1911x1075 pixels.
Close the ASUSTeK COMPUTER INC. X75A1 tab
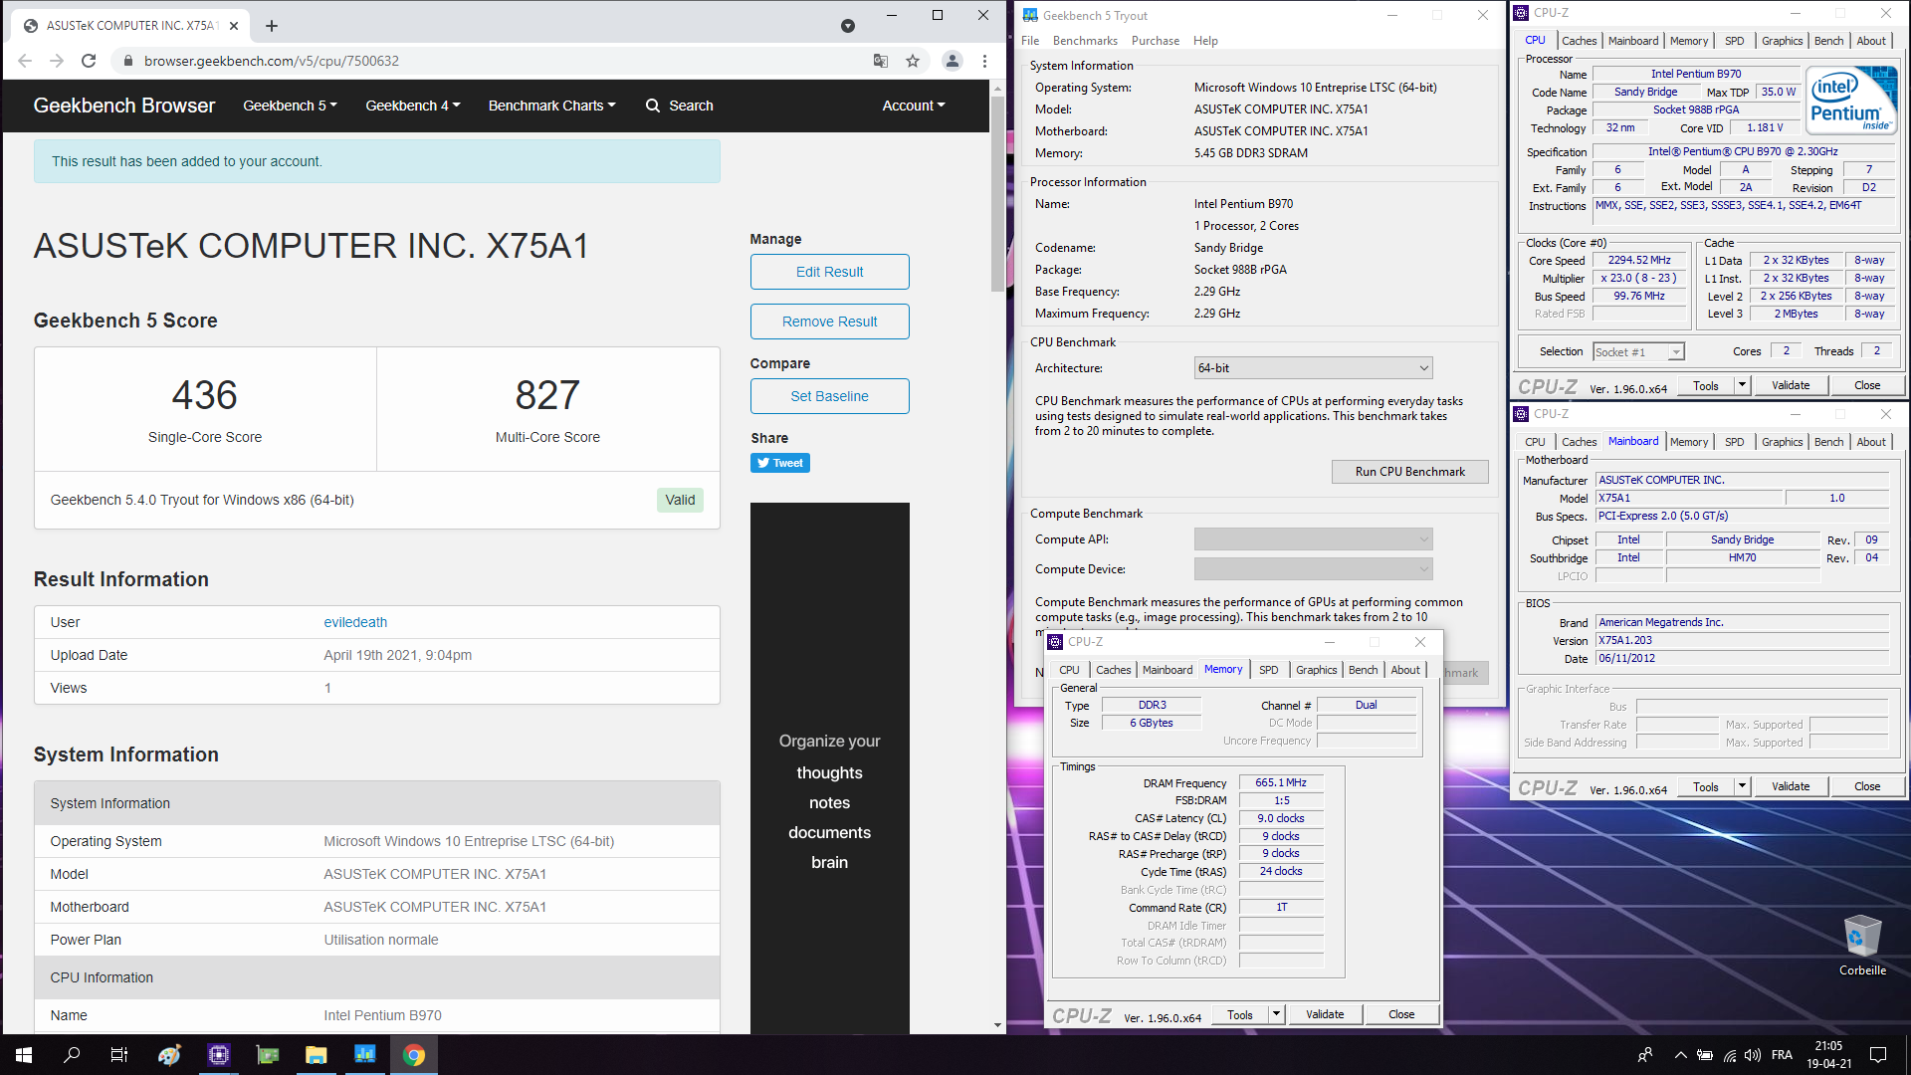pyautogui.click(x=234, y=26)
